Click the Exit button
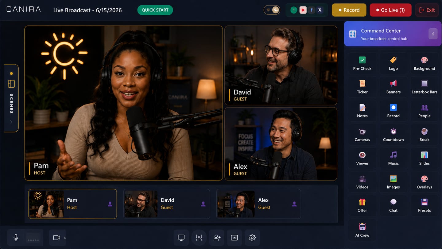The height and width of the screenshot is (249, 442). (x=427, y=10)
